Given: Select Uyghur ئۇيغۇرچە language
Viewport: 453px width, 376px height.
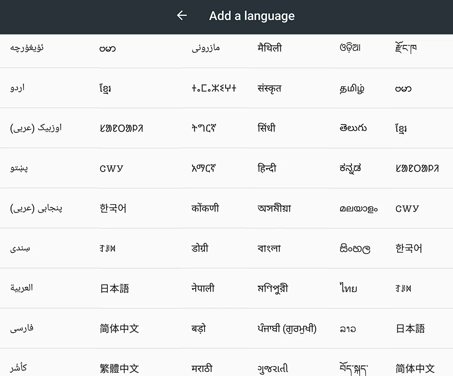Looking at the screenshot, I should (x=27, y=48).
